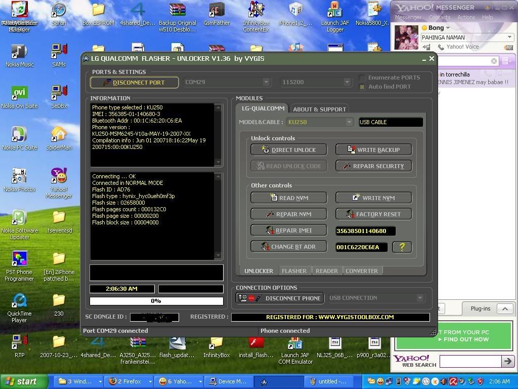Open the CONVERTER tab
This screenshot has height=389, width=518.
coord(362,271)
